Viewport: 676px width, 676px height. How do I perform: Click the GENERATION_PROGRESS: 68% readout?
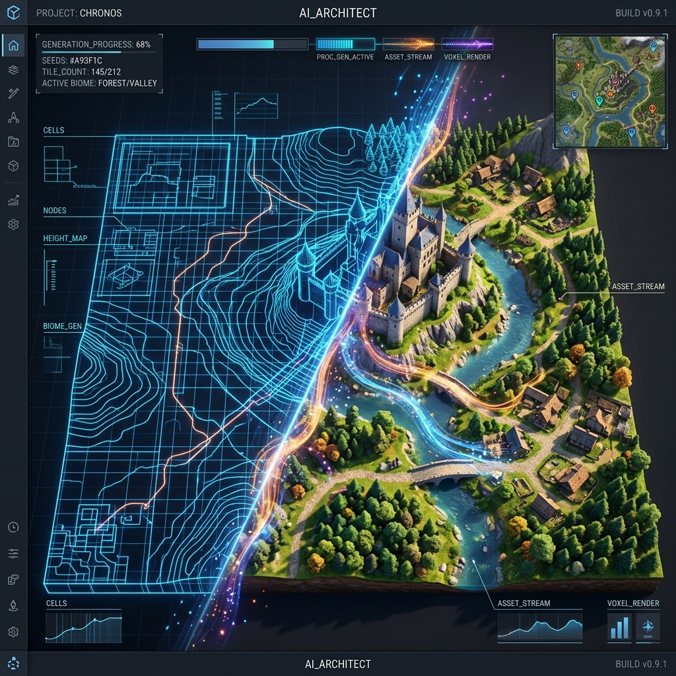96,44
